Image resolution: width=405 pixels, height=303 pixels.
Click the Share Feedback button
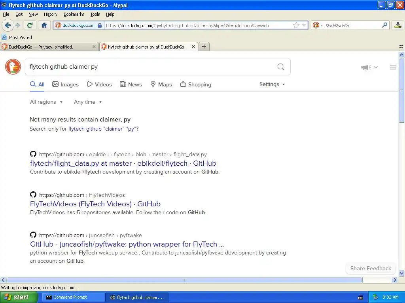tap(371, 268)
